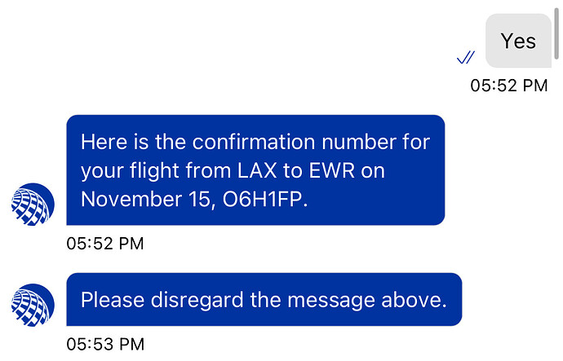
Task: Click the 05:52 PM timestamp under the Yes reply
Action: click(509, 86)
